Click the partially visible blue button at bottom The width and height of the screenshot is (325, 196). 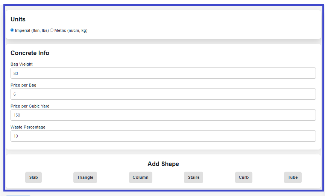tap(18, 195)
